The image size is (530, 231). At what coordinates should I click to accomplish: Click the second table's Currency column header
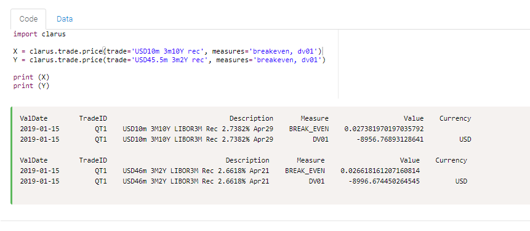(x=451, y=160)
